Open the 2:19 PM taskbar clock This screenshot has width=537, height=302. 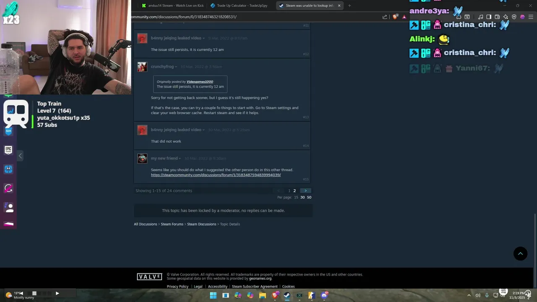[x=517, y=295]
